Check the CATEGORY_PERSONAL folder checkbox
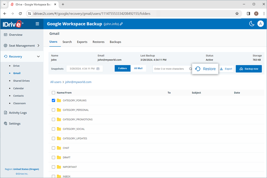Viewport: 267px width, 178px height. [53, 110]
